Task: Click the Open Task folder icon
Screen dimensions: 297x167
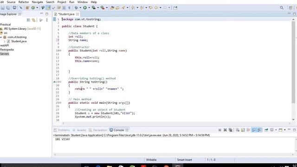Action: (x=117, y=8)
